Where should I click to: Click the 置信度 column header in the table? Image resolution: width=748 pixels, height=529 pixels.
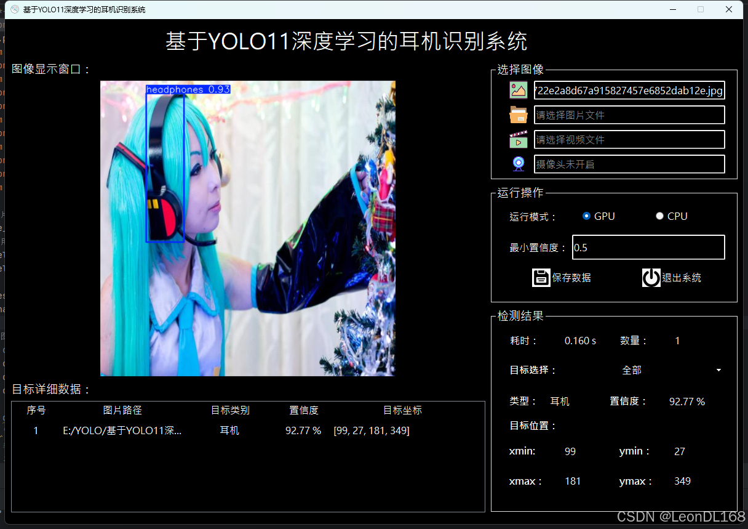tap(304, 410)
